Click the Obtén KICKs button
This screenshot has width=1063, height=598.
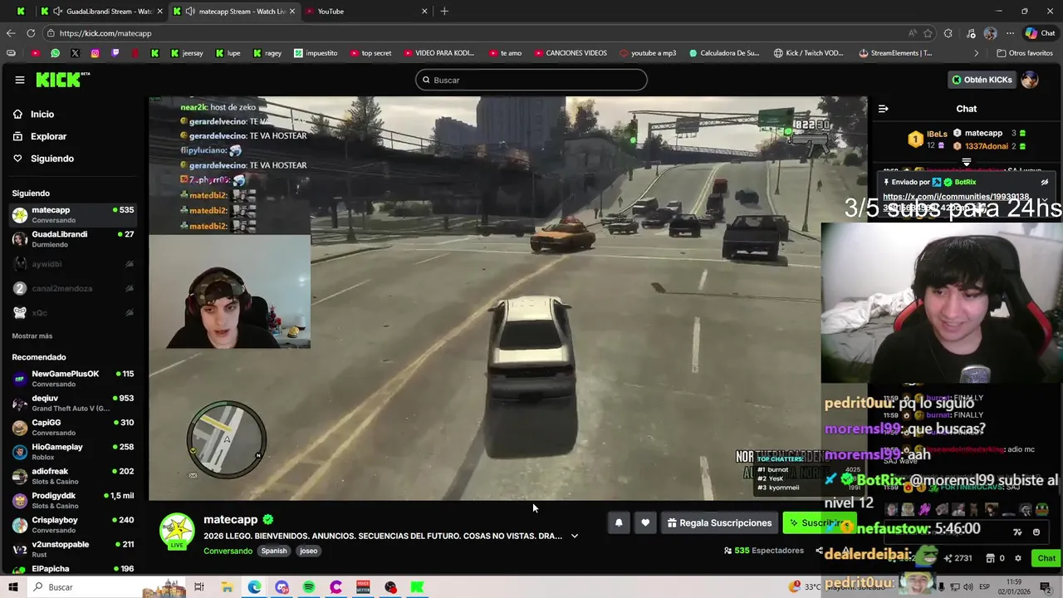[982, 80]
